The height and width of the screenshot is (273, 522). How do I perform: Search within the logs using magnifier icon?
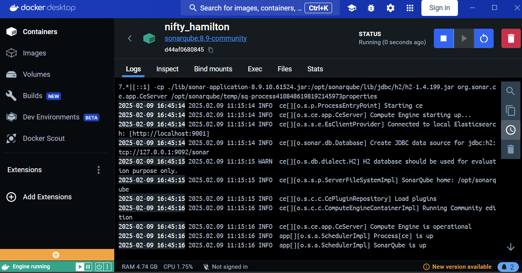[x=510, y=91]
